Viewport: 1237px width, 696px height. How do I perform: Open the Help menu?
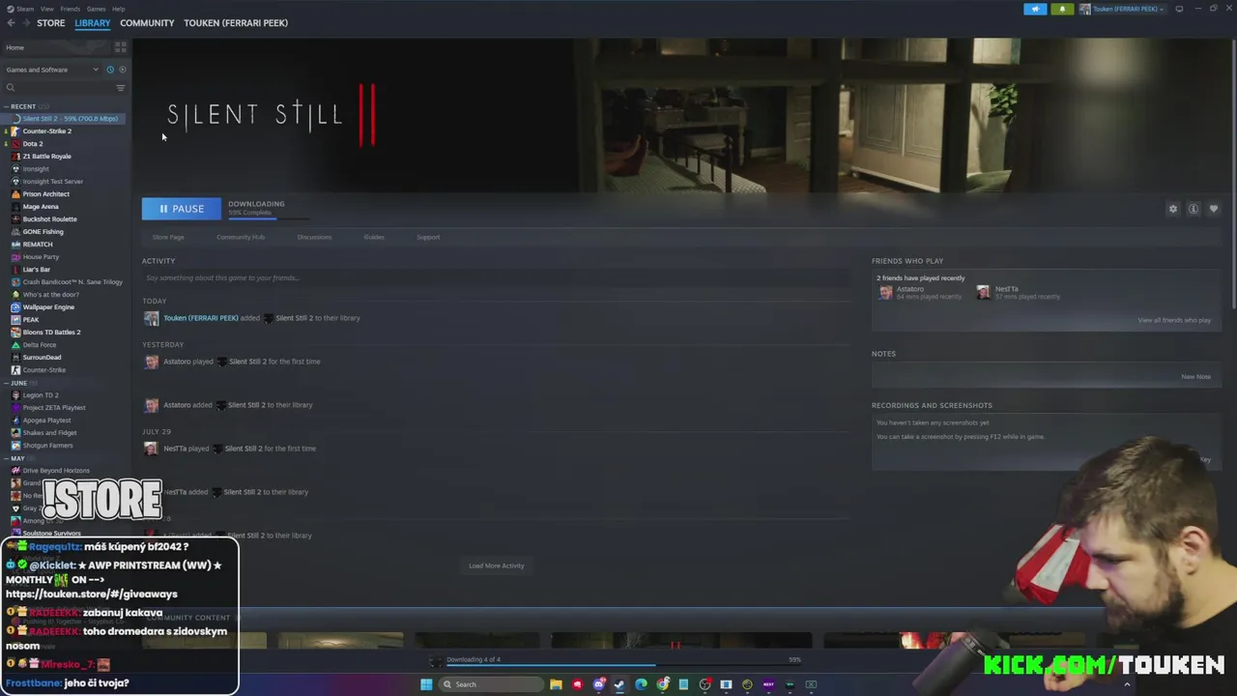pyautogui.click(x=118, y=9)
